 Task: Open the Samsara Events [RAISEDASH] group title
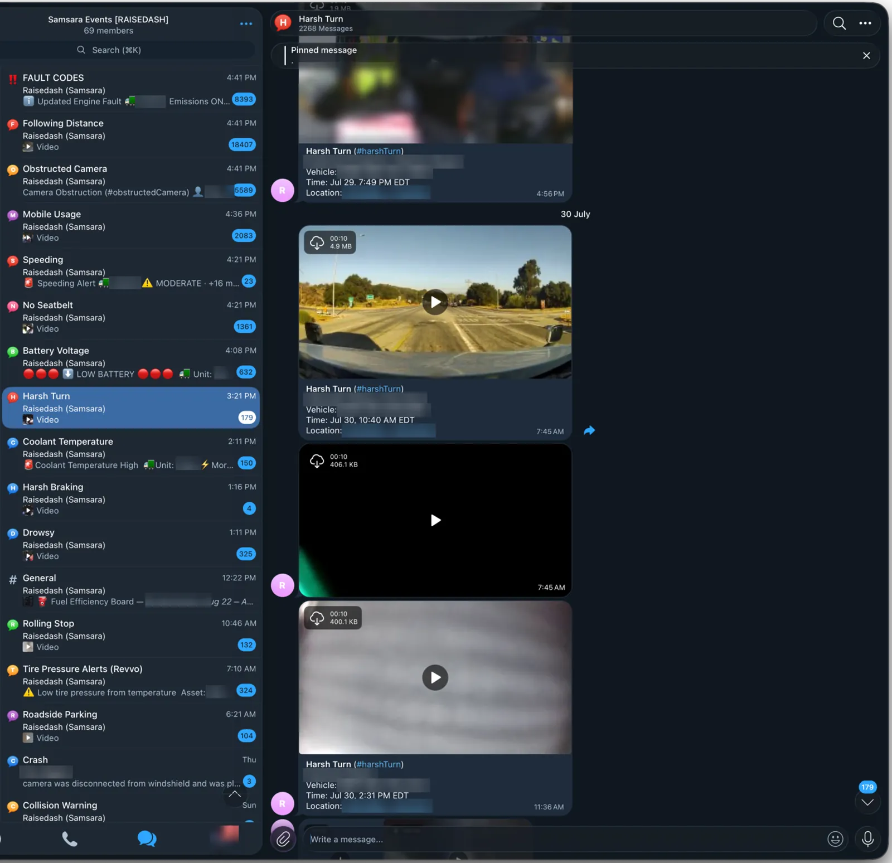[108, 20]
